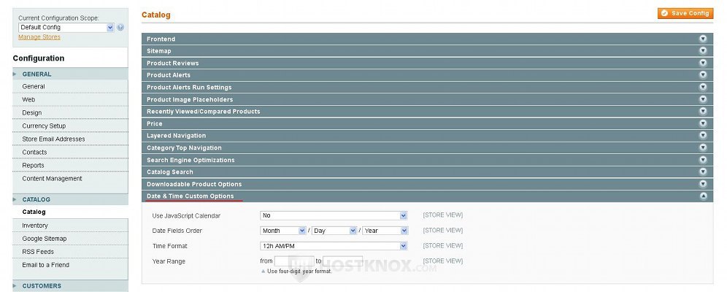Viewport: 727px width, 292px height.
Task: Open the Google Sitemap tab
Action: point(70,239)
